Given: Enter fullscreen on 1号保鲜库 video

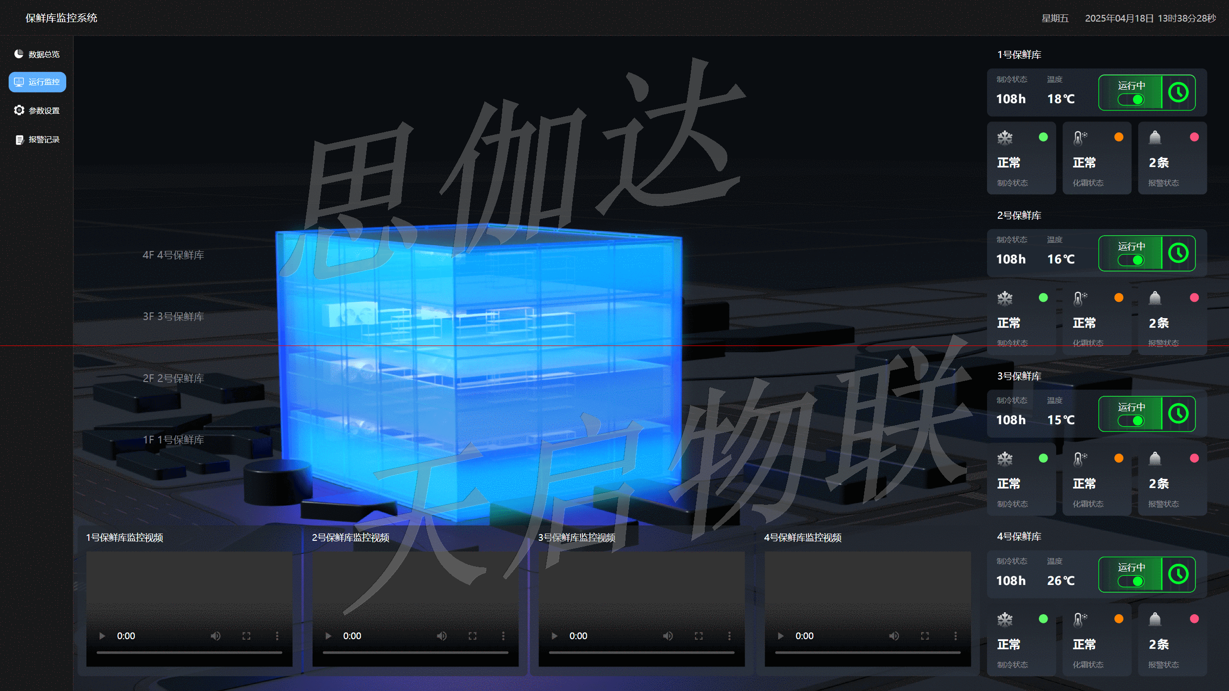Looking at the screenshot, I should [x=246, y=636].
